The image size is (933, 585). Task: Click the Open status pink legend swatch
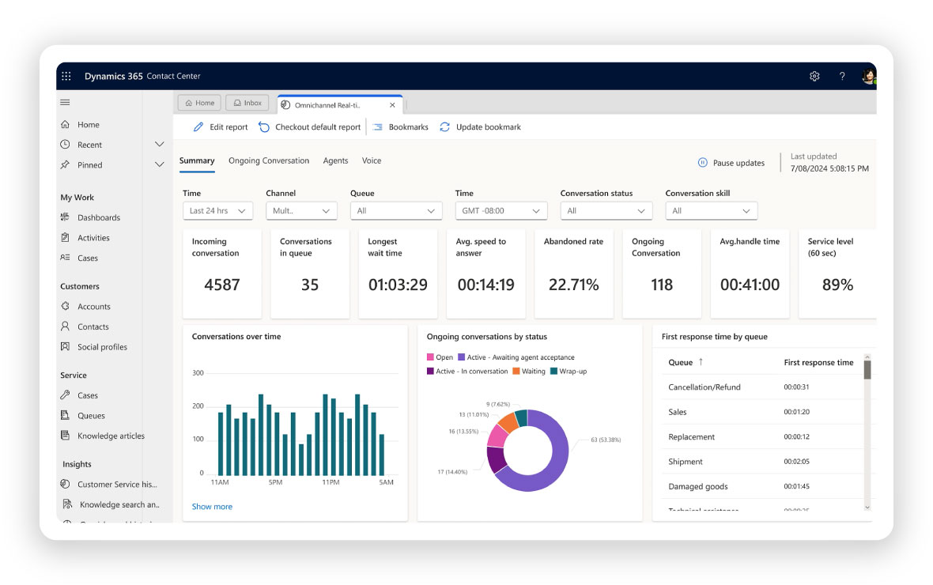pyautogui.click(x=430, y=357)
